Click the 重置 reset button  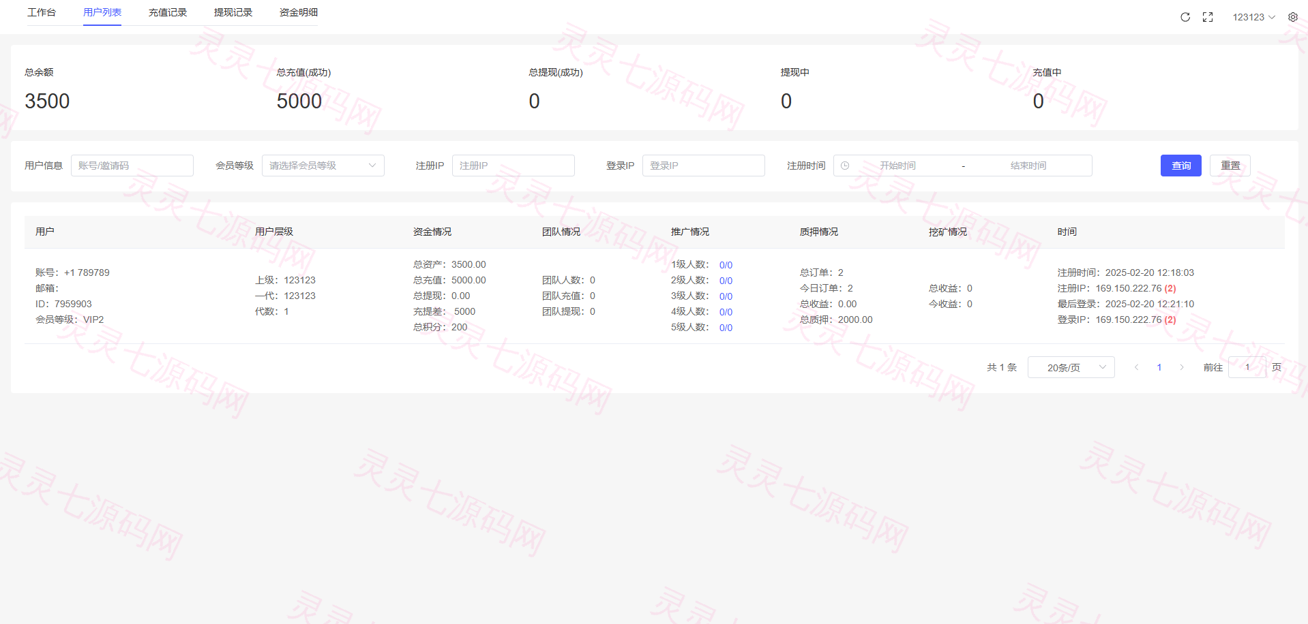[1230, 166]
